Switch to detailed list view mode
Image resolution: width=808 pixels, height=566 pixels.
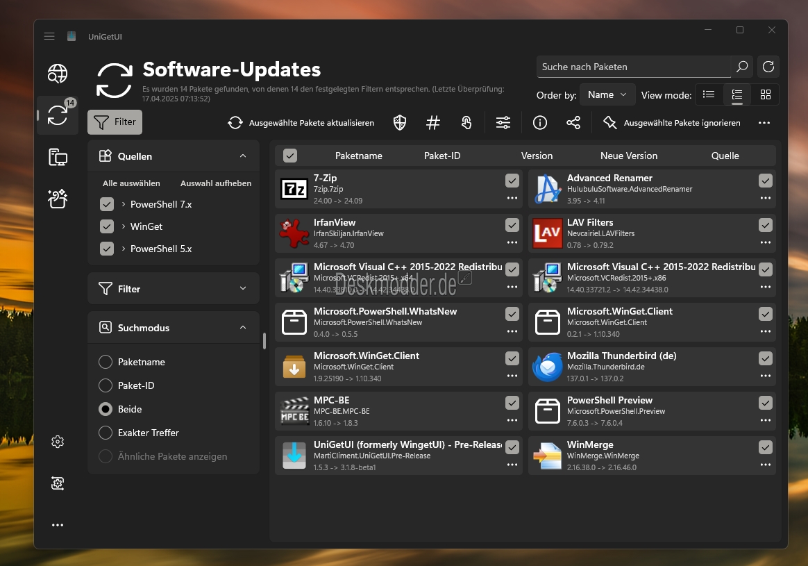(737, 94)
